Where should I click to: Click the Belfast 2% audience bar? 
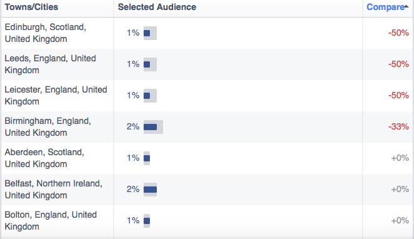pyautogui.click(x=150, y=190)
